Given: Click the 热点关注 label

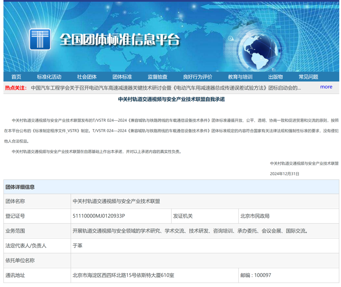Looking at the screenshot, I should [16, 88].
